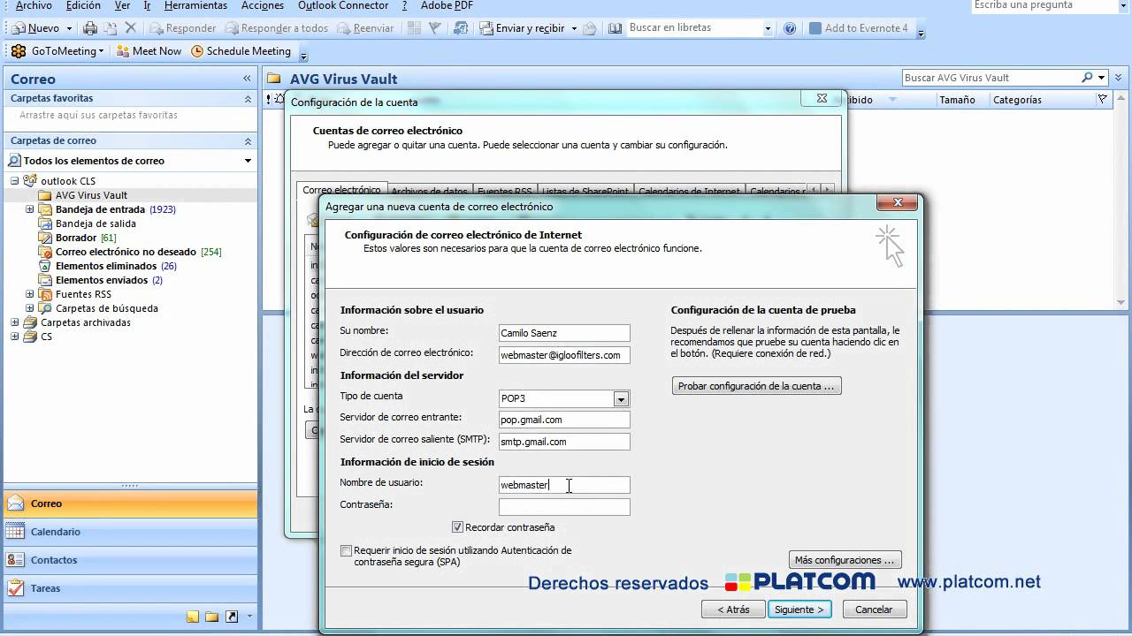Select Correo electrónico no deseado folder
The width and height of the screenshot is (1132, 636).
[126, 252]
